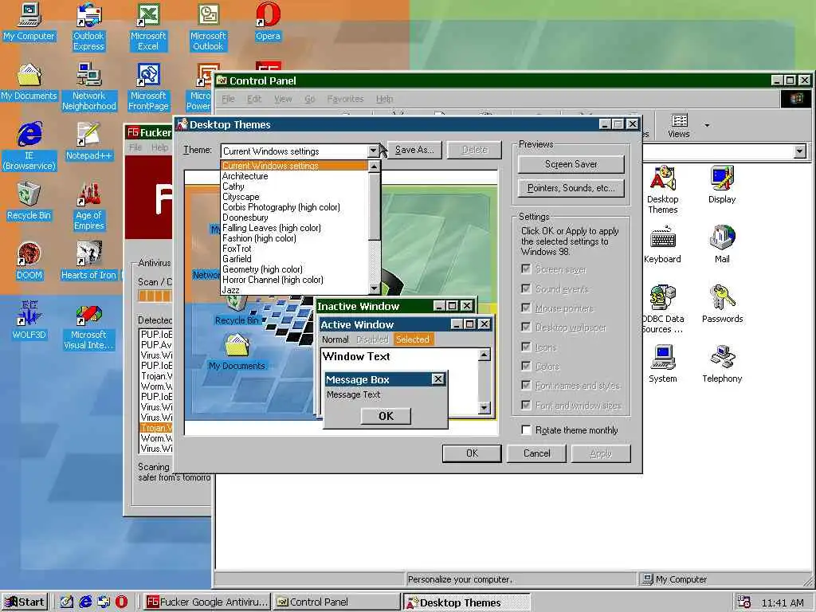This screenshot has width=816, height=612.
Task: Switch to Fucker Google Antivirus taskbar button
Action: click(x=207, y=602)
